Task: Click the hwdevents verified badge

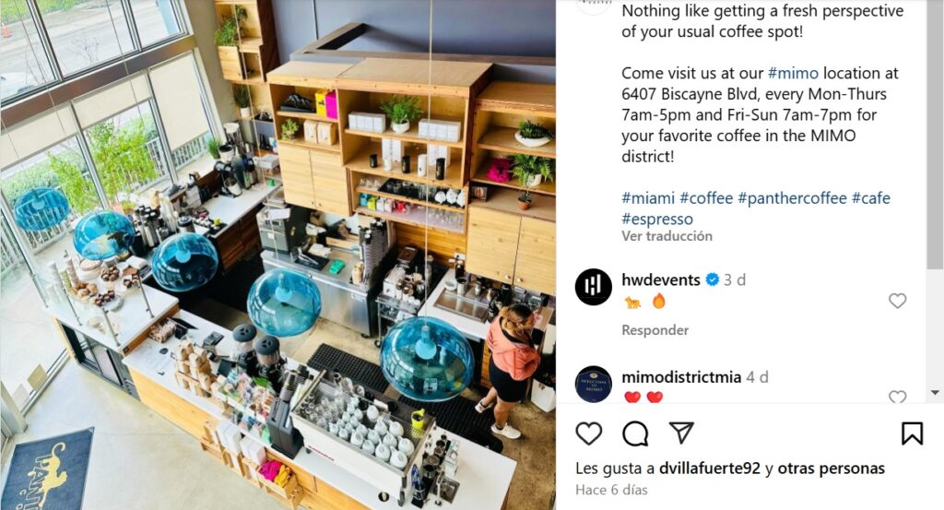Action: pos(713,279)
